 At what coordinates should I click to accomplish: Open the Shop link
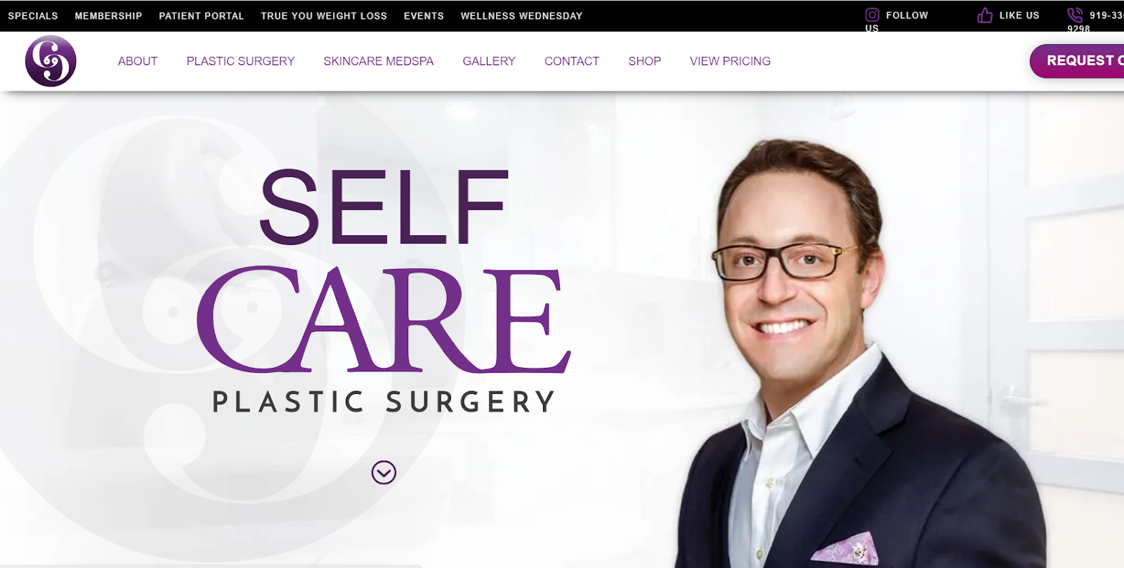(644, 61)
